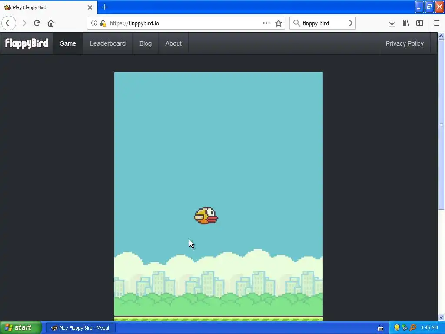
Task: Open the library bookmarks icon
Action: click(406, 23)
